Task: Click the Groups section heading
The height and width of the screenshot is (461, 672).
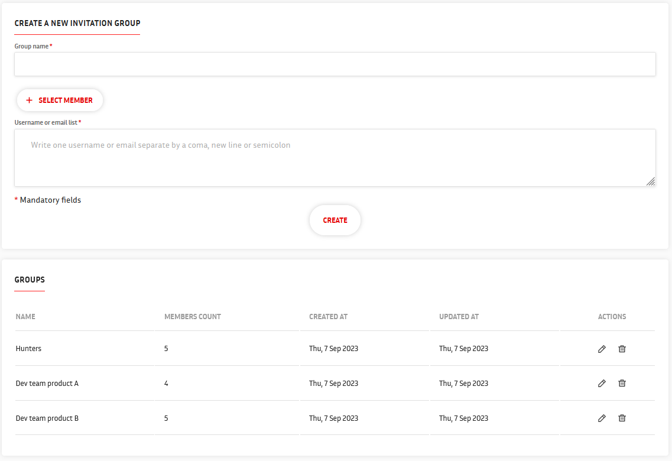Action: (30, 280)
